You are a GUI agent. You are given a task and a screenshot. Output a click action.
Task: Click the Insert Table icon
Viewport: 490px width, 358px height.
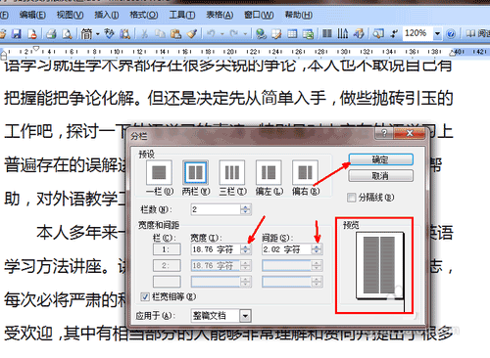point(292,33)
